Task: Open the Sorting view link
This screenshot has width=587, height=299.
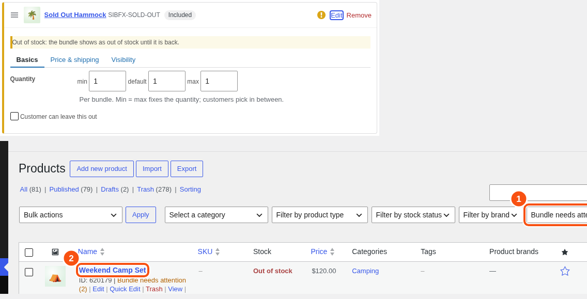Action: (x=190, y=190)
